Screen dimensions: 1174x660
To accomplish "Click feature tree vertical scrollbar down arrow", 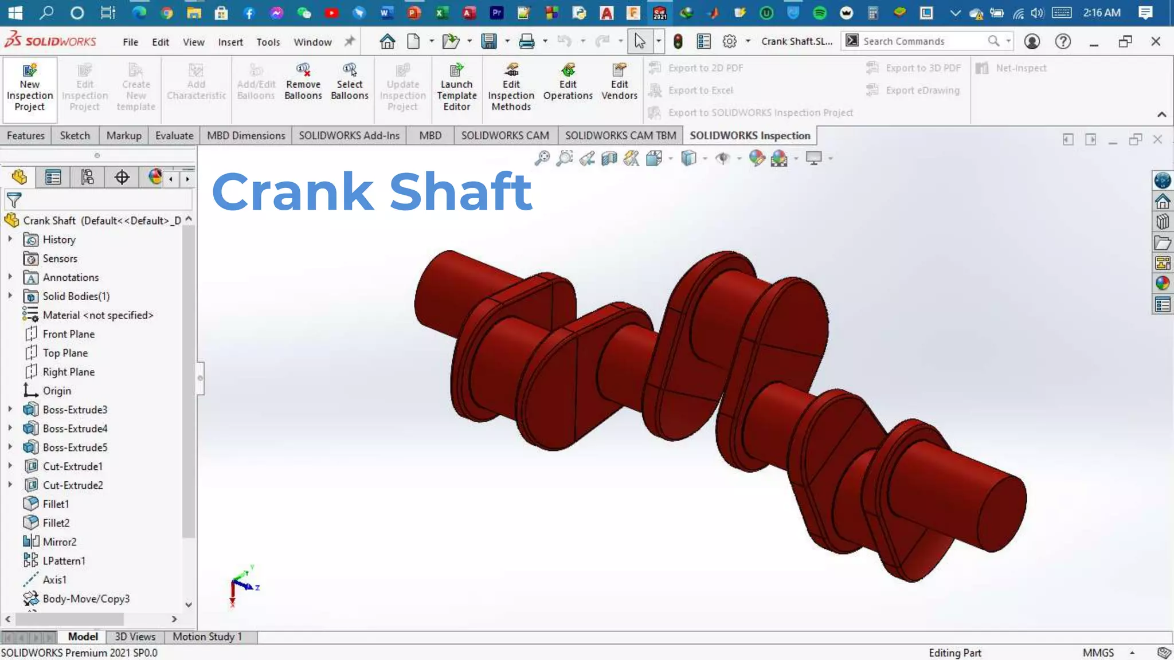I will [x=189, y=604].
